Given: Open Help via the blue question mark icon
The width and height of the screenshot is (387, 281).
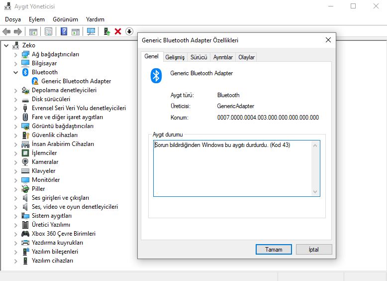Looking at the screenshot, I should [x=64, y=31].
